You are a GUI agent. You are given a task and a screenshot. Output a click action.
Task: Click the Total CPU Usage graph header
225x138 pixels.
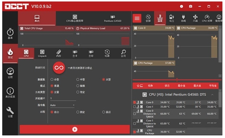pyautogui.click(x=47, y=28)
